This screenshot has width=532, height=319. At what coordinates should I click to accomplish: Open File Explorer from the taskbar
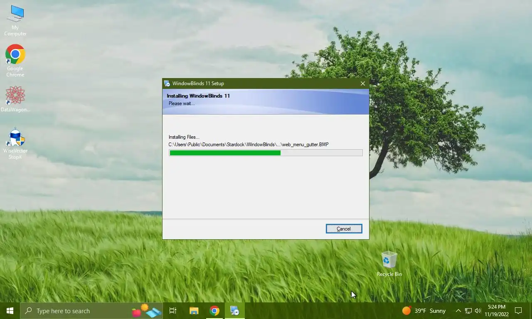tap(194, 311)
